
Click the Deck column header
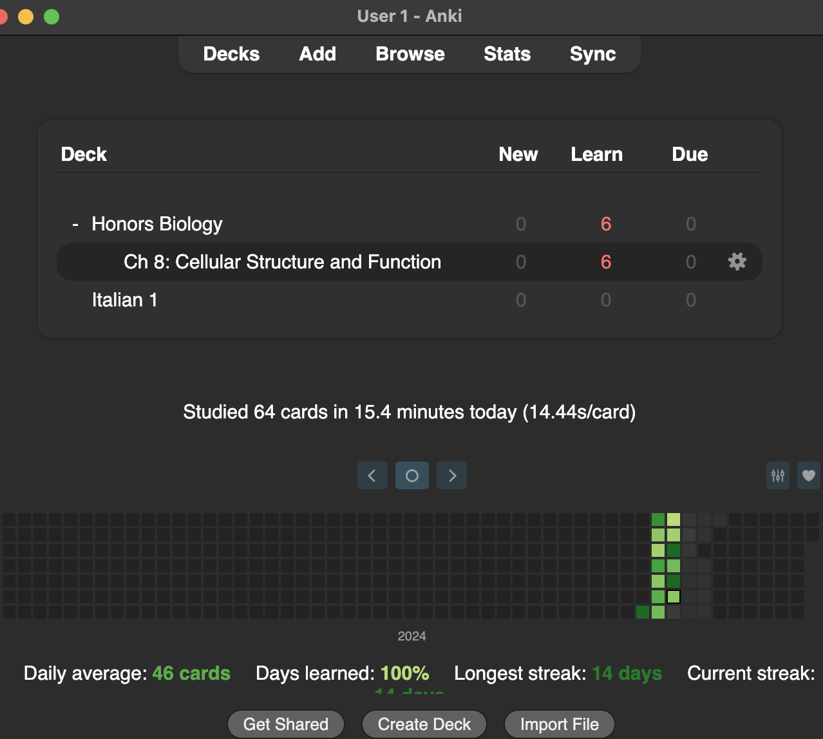tap(84, 154)
